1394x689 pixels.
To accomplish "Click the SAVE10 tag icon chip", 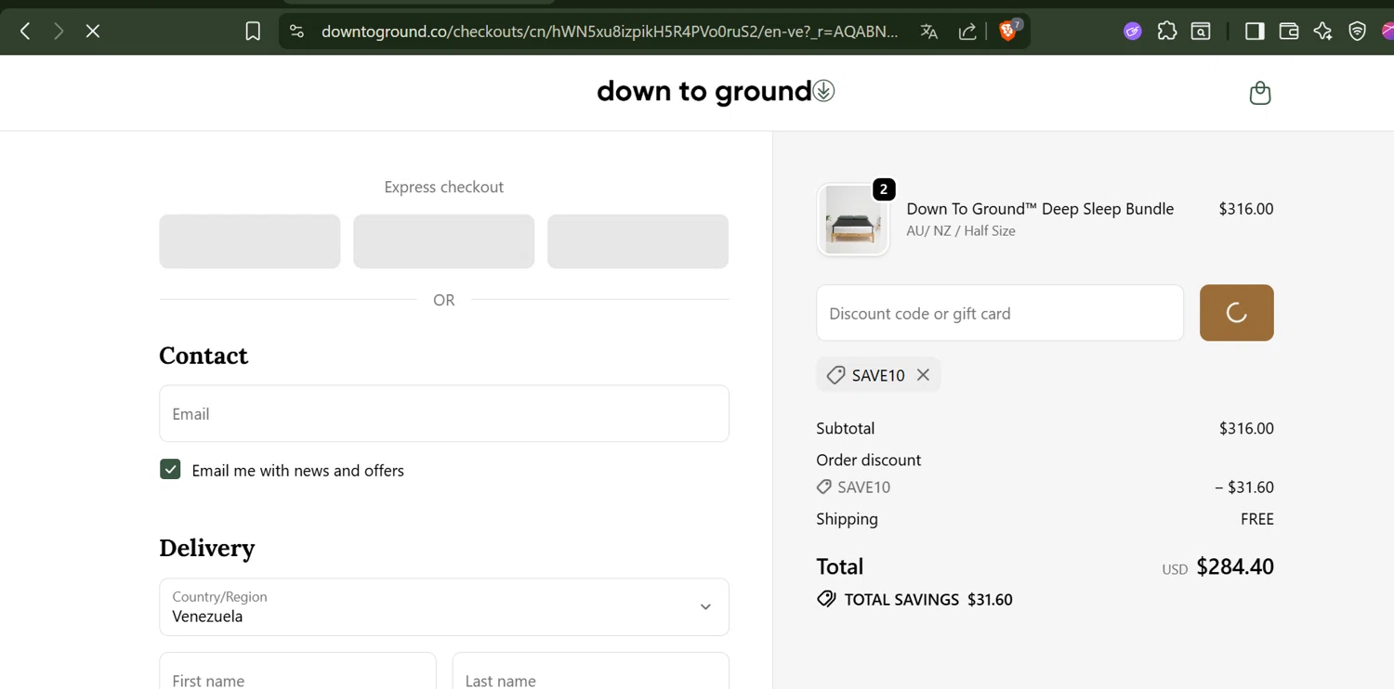I will pyautogui.click(x=835, y=375).
